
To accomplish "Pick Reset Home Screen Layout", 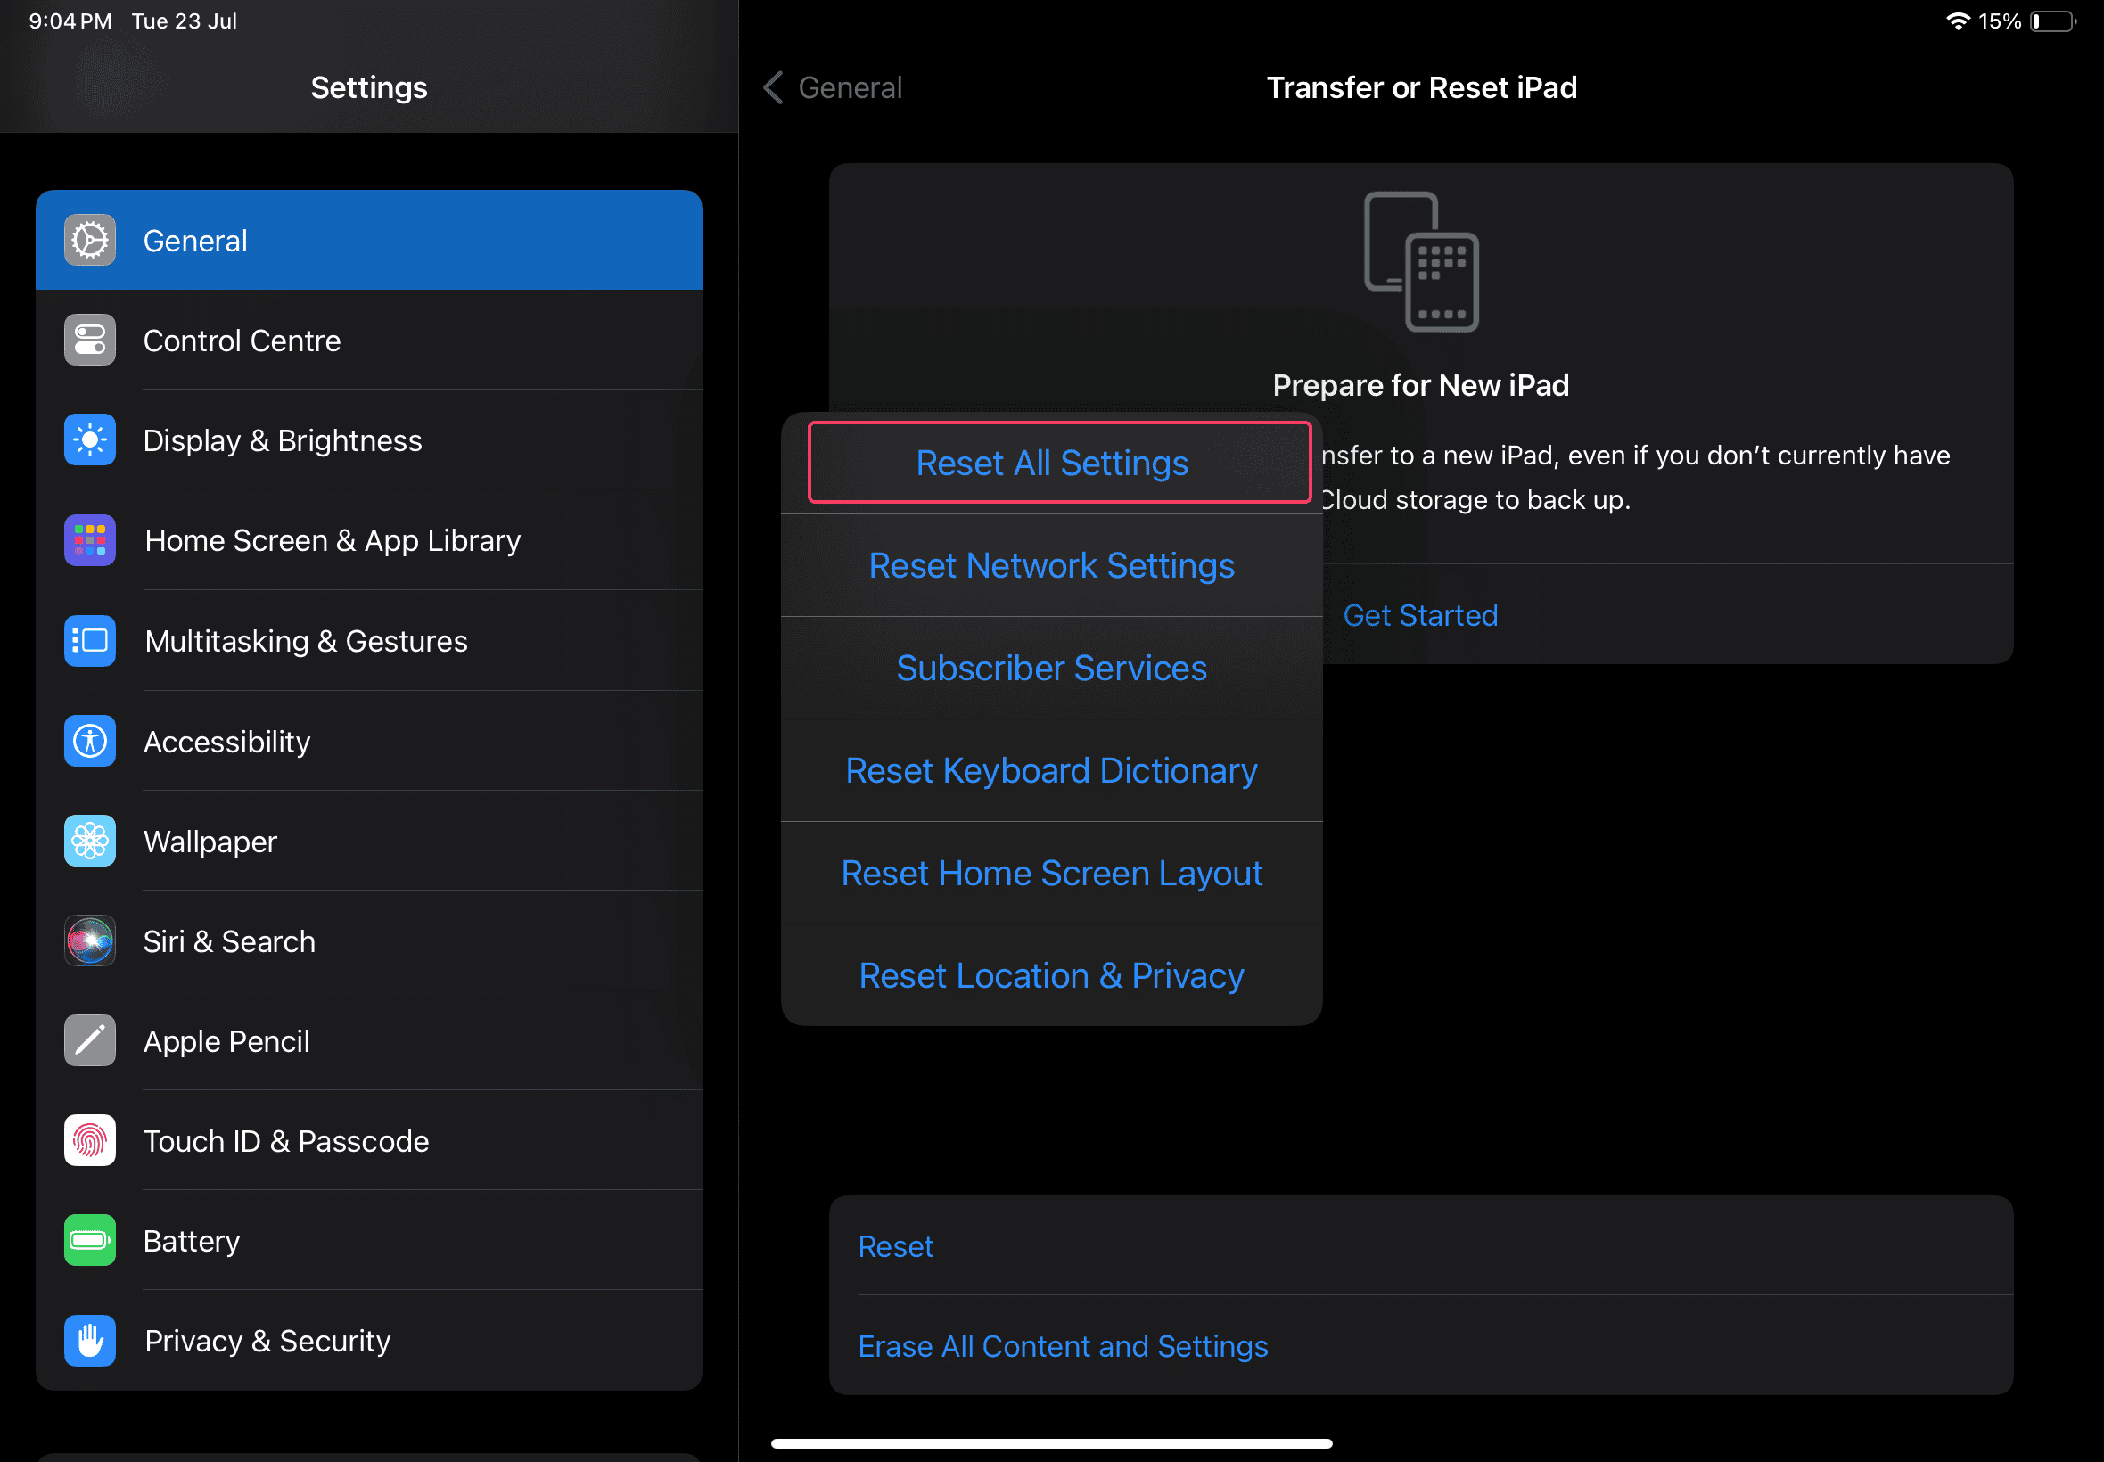I will click(x=1051, y=874).
